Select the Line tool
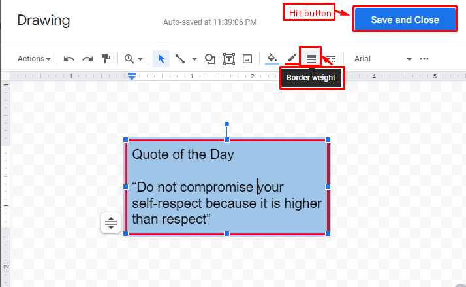Image resolution: width=466 pixels, height=287 pixels. (180, 59)
